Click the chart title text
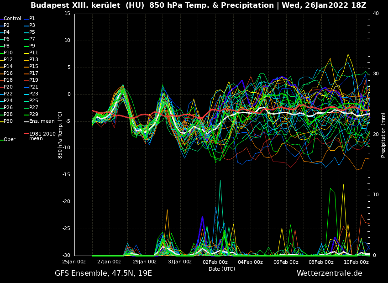Screen dimensions: 388x283 click(x=198, y=5)
